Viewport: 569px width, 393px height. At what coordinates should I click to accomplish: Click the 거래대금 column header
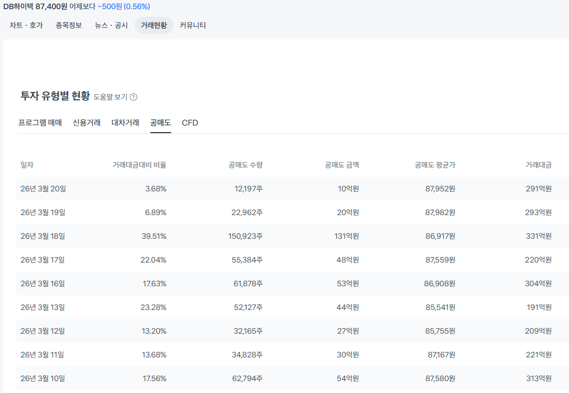[x=538, y=165]
